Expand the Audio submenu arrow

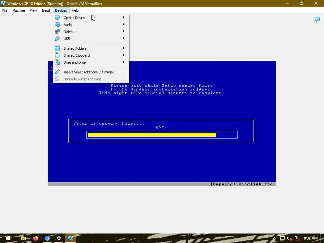point(124,24)
